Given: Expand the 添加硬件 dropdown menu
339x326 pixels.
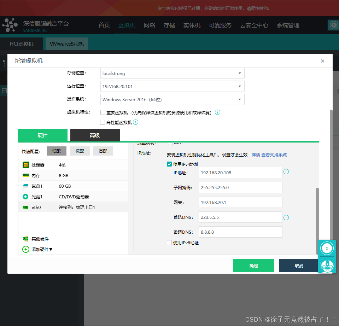Looking at the screenshot, I should click(42, 250).
